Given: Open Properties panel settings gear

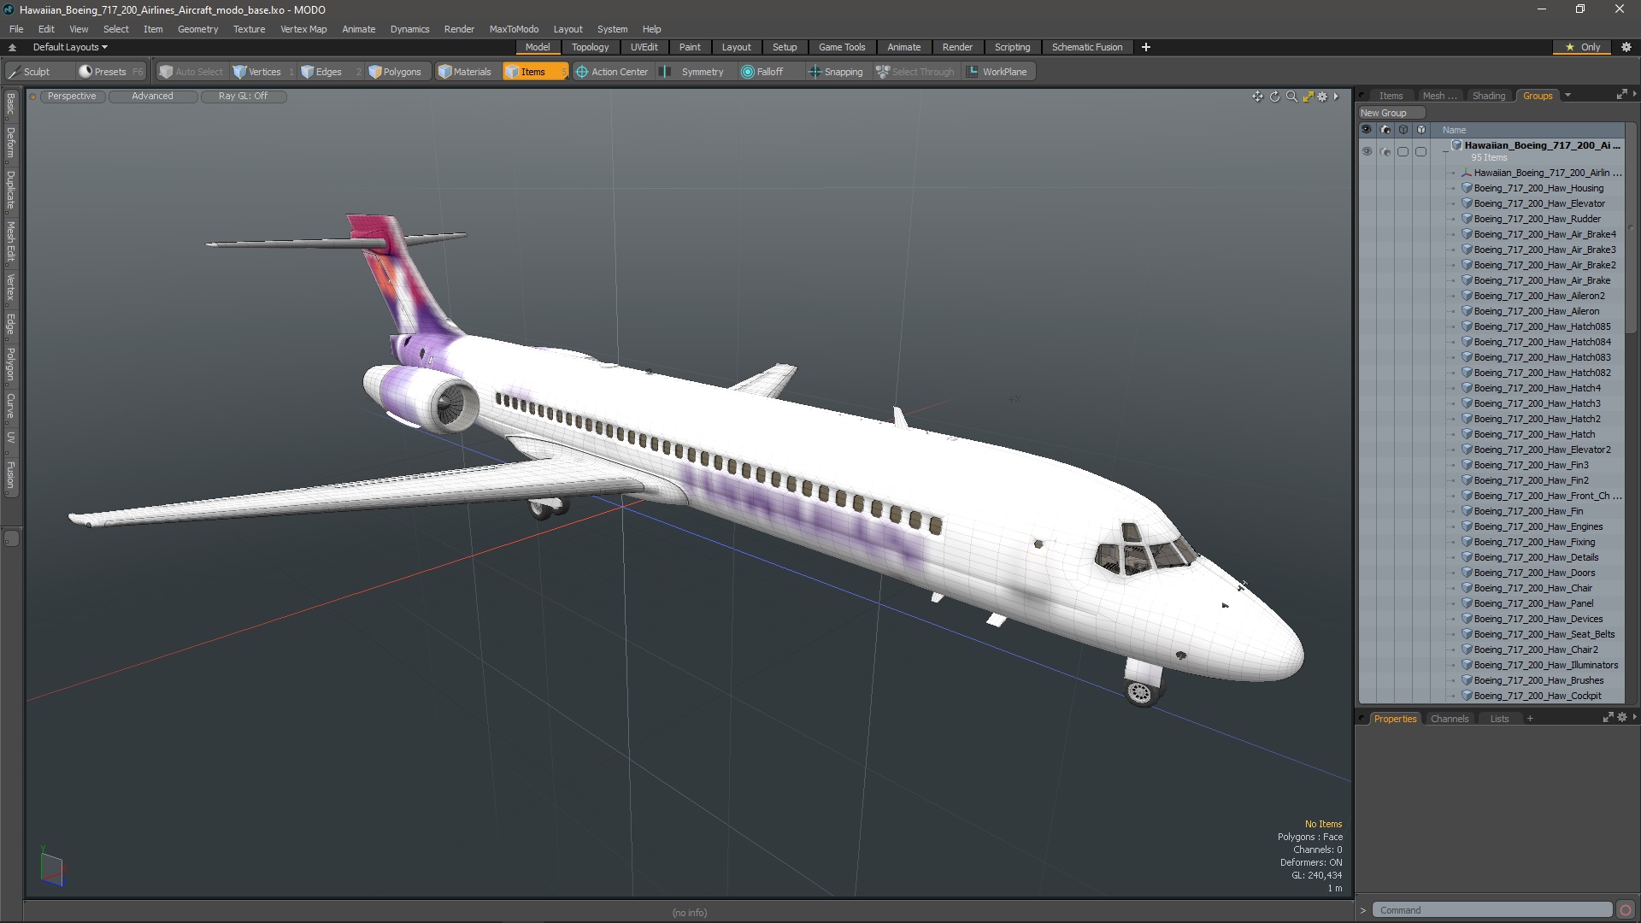Looking at the screenshot, I should click(x=1622, y=718).
